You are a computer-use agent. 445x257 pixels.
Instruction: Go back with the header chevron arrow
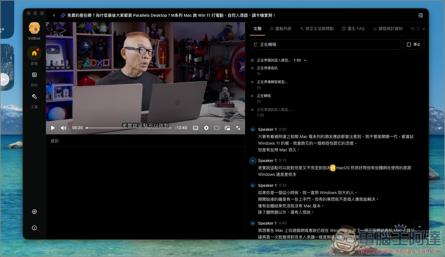54,15
